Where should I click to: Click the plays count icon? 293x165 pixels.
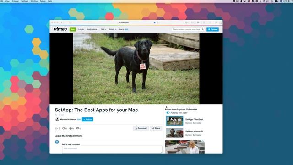click(x=56, y=128)
